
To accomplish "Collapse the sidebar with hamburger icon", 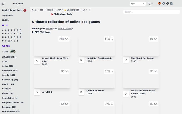I will [x=3, y=4].
